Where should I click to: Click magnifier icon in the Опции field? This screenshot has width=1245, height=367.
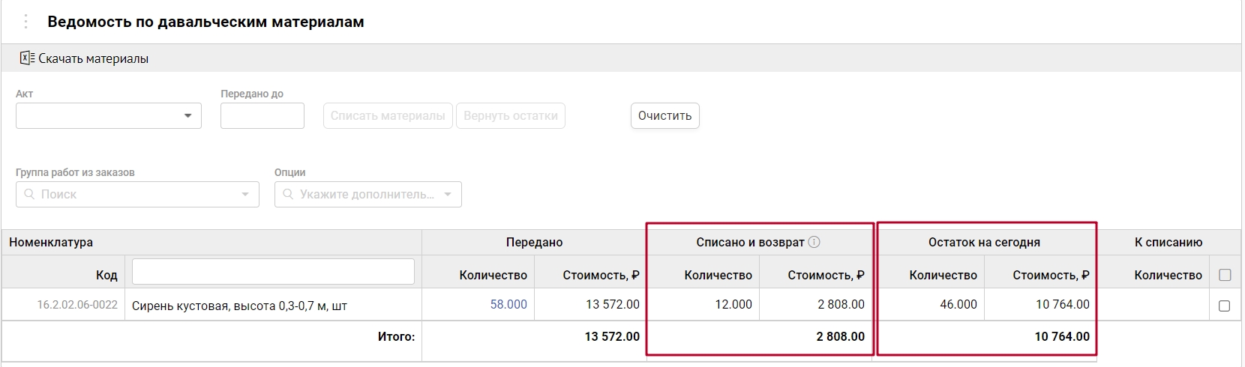click(288, 194)
